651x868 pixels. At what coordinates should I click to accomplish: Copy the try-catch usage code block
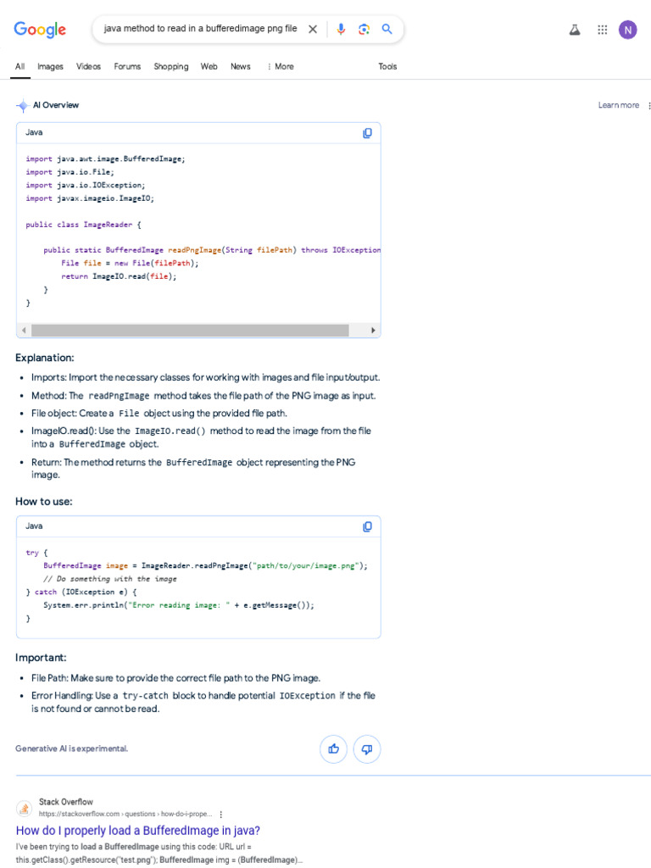point(367,526)
